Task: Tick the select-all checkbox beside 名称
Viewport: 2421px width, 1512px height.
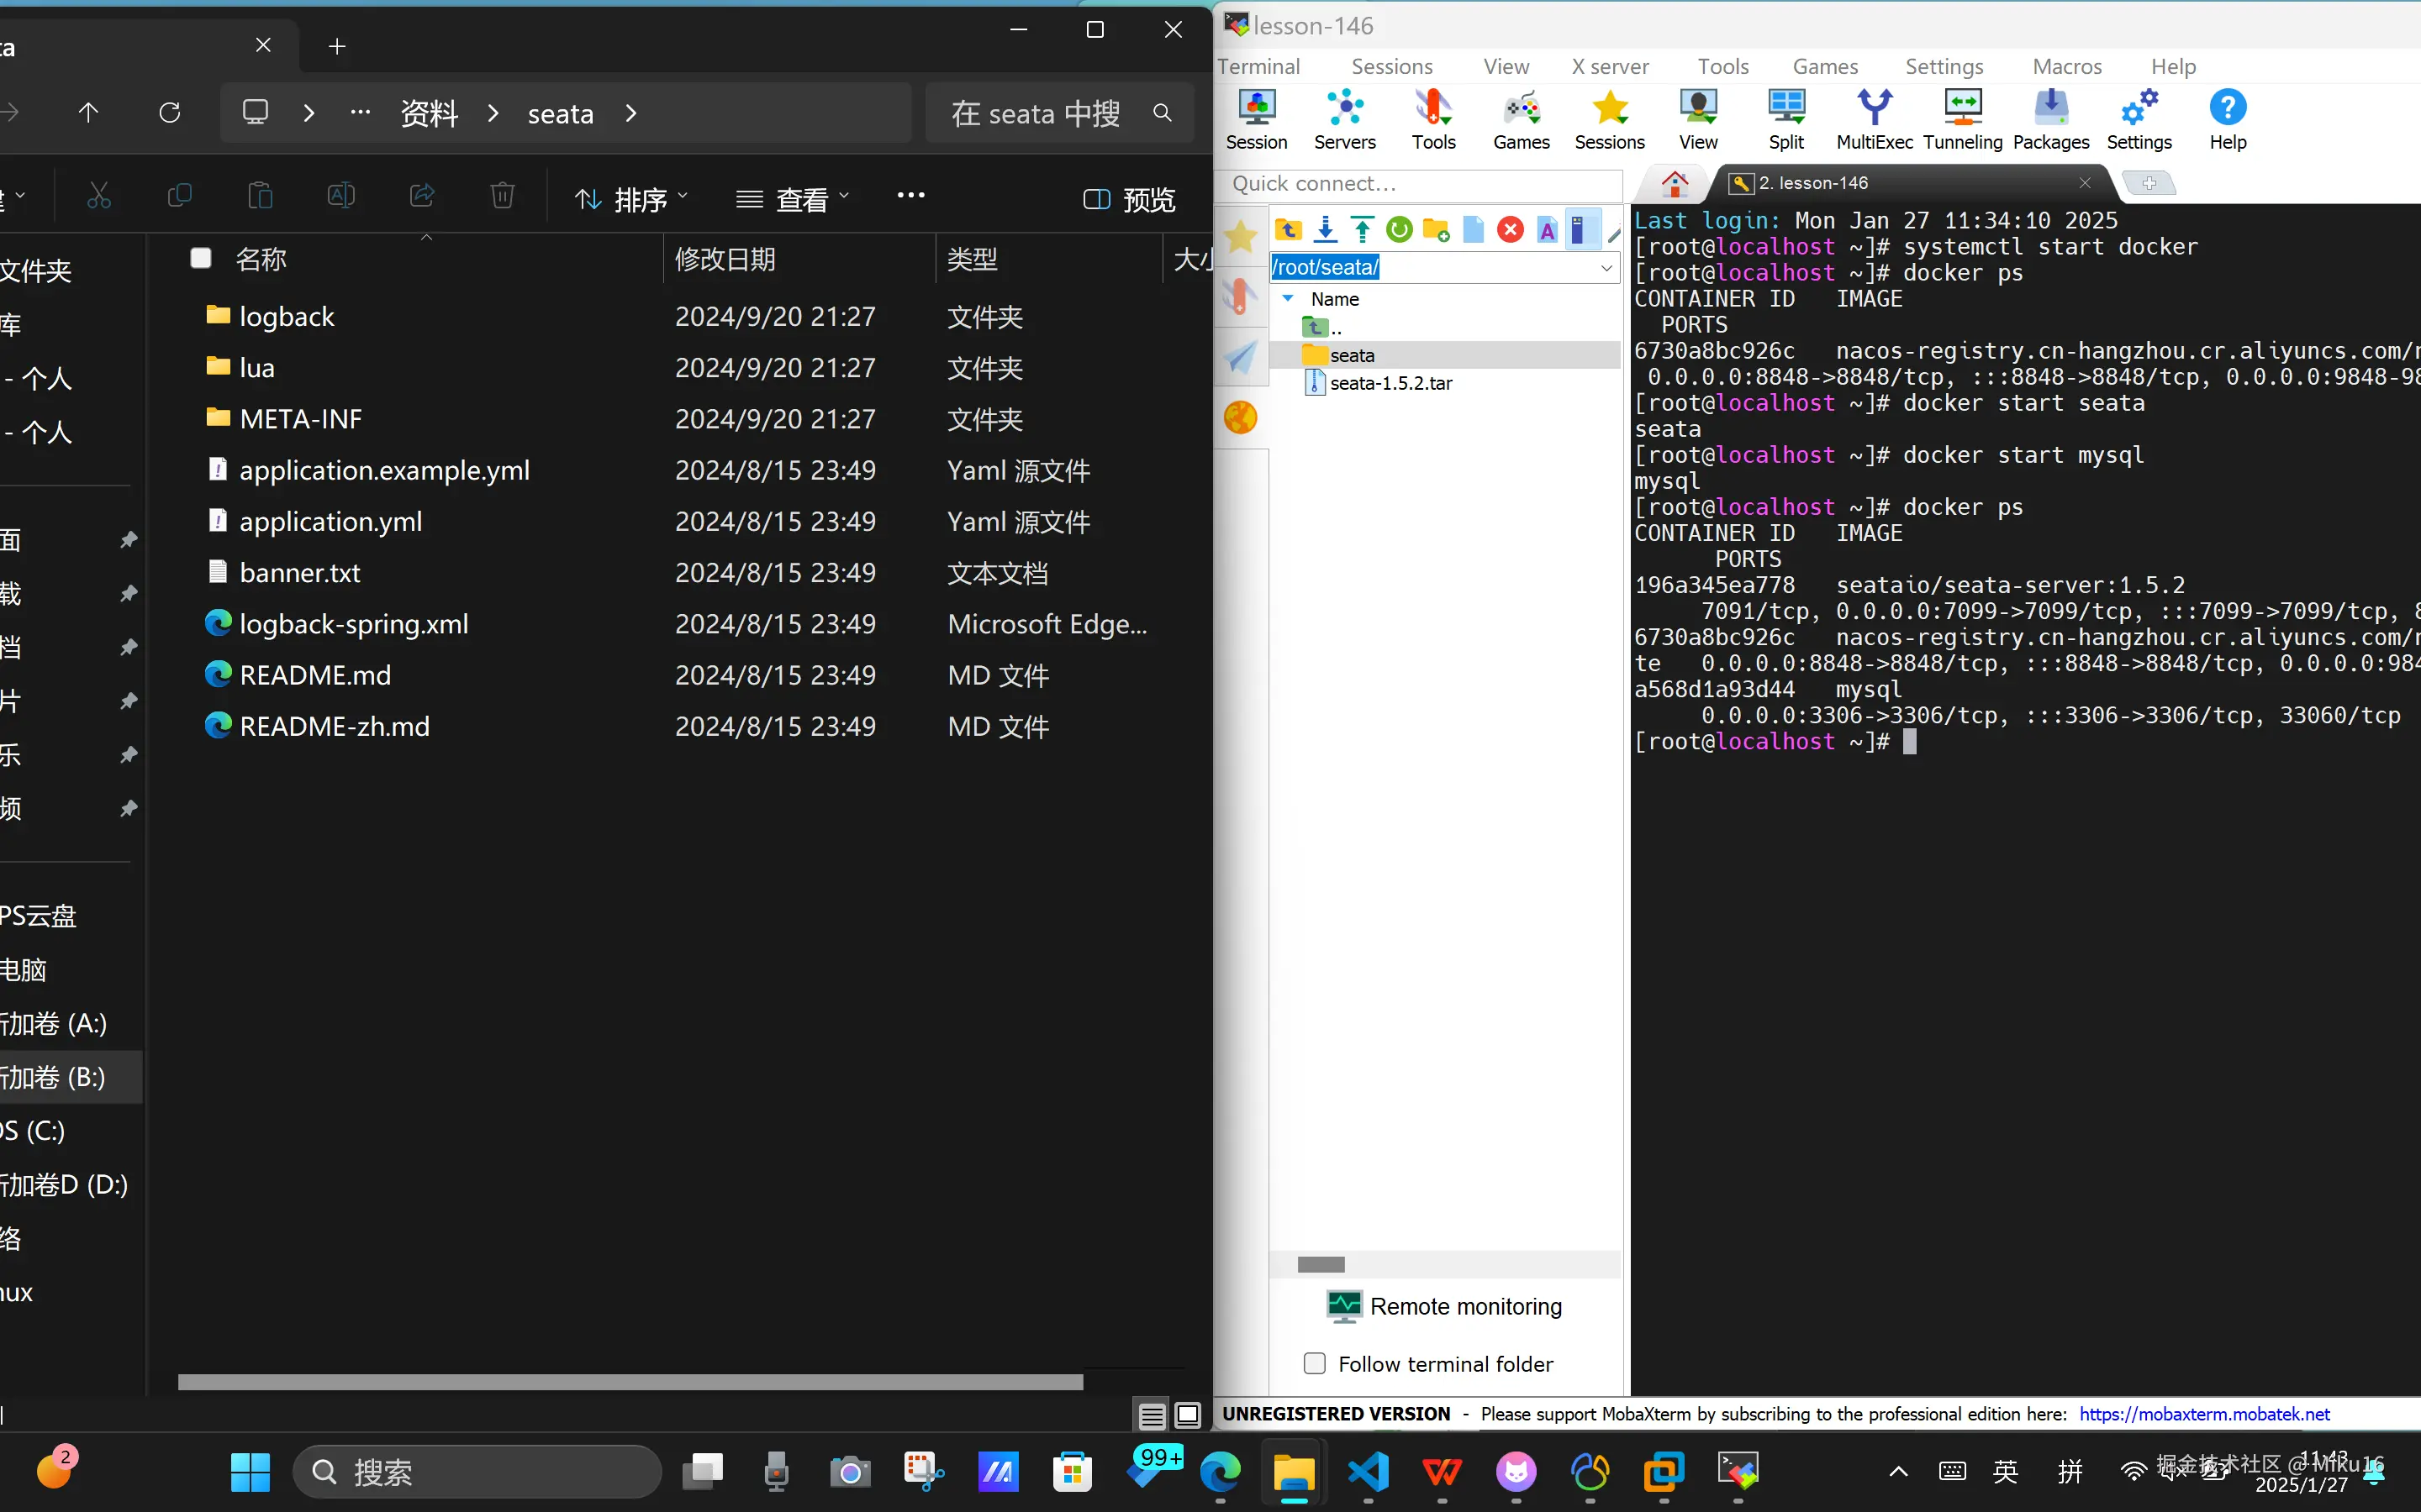Action: click(201, 259)
